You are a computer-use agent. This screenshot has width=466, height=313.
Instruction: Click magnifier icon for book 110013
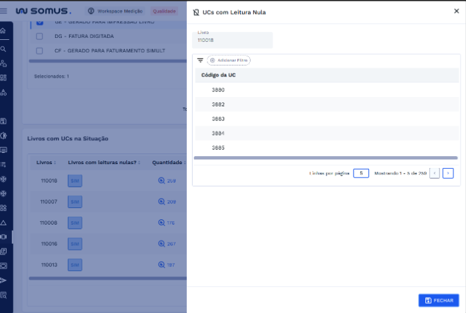point(162,264)
